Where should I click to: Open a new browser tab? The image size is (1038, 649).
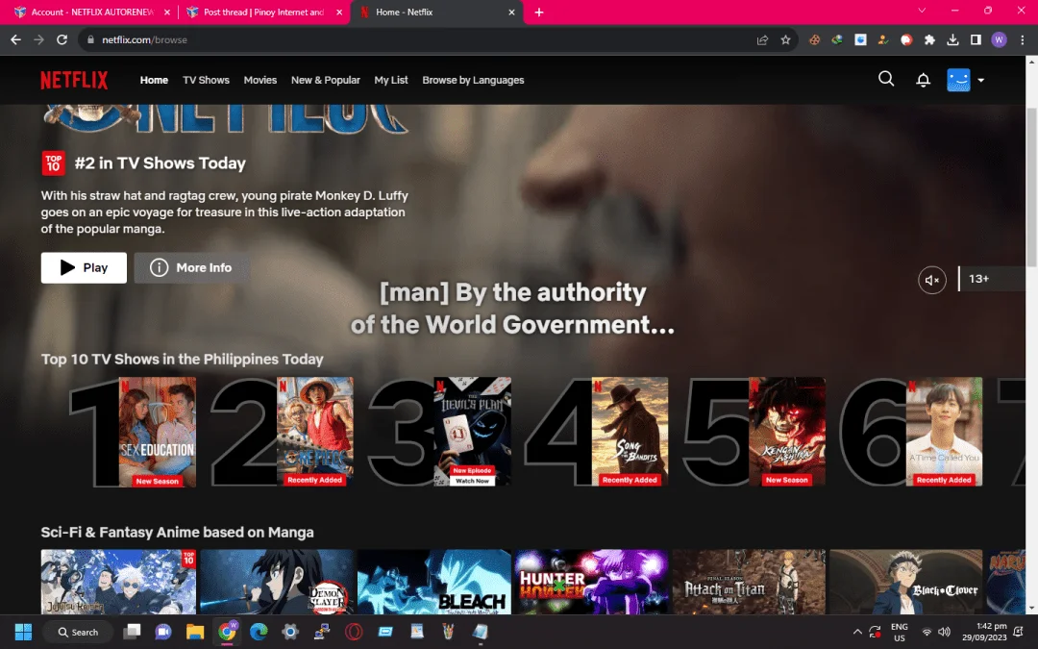tap(539, 12)
